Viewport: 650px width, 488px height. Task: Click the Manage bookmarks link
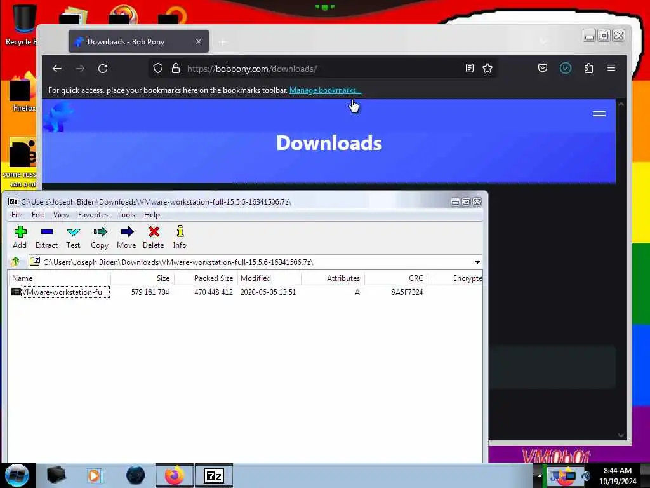point(326,90)
